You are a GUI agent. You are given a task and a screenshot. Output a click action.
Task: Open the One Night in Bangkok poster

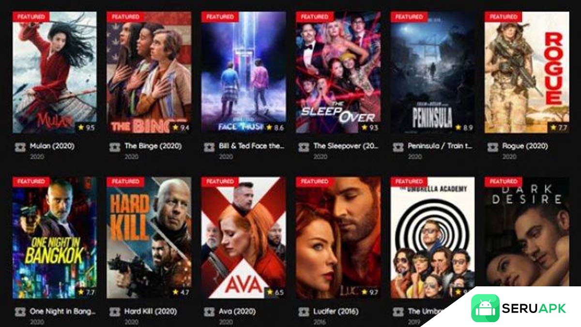tap(54, 238)
